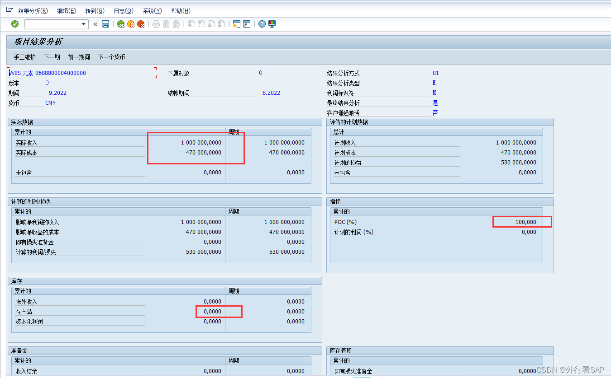Click the period-column 实际收入 value

[284, 143]
